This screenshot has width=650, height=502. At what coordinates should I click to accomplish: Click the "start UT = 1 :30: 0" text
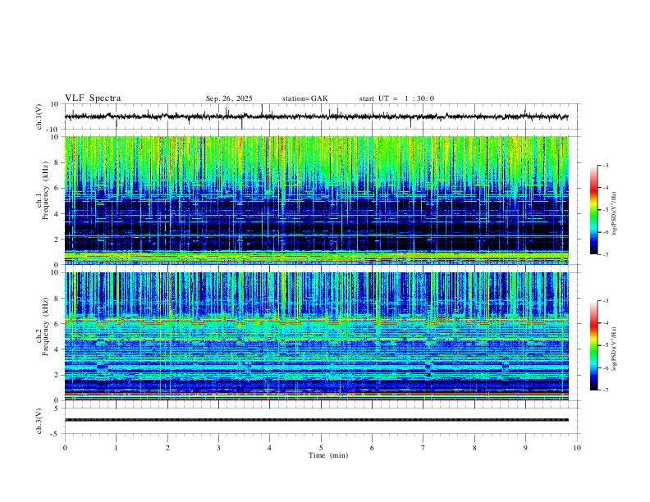tap(396, 98)
